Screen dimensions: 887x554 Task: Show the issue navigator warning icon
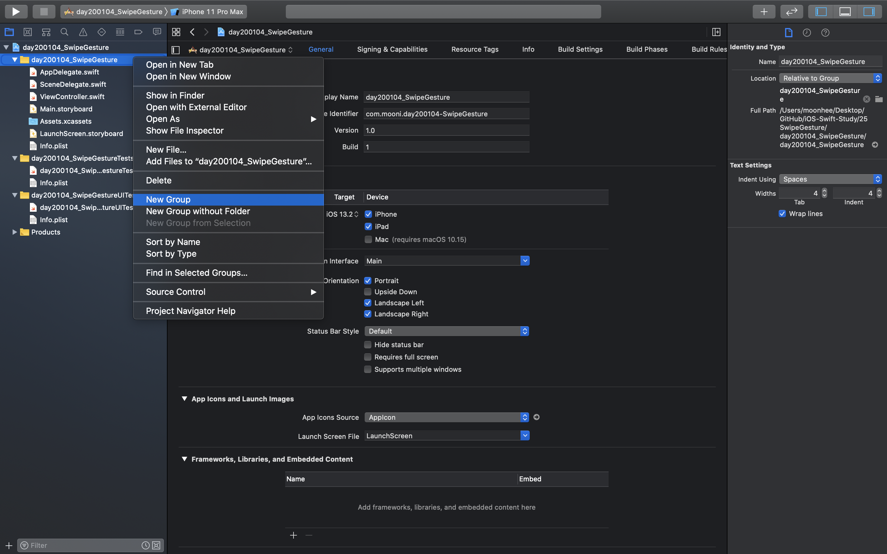coord(83,32)
